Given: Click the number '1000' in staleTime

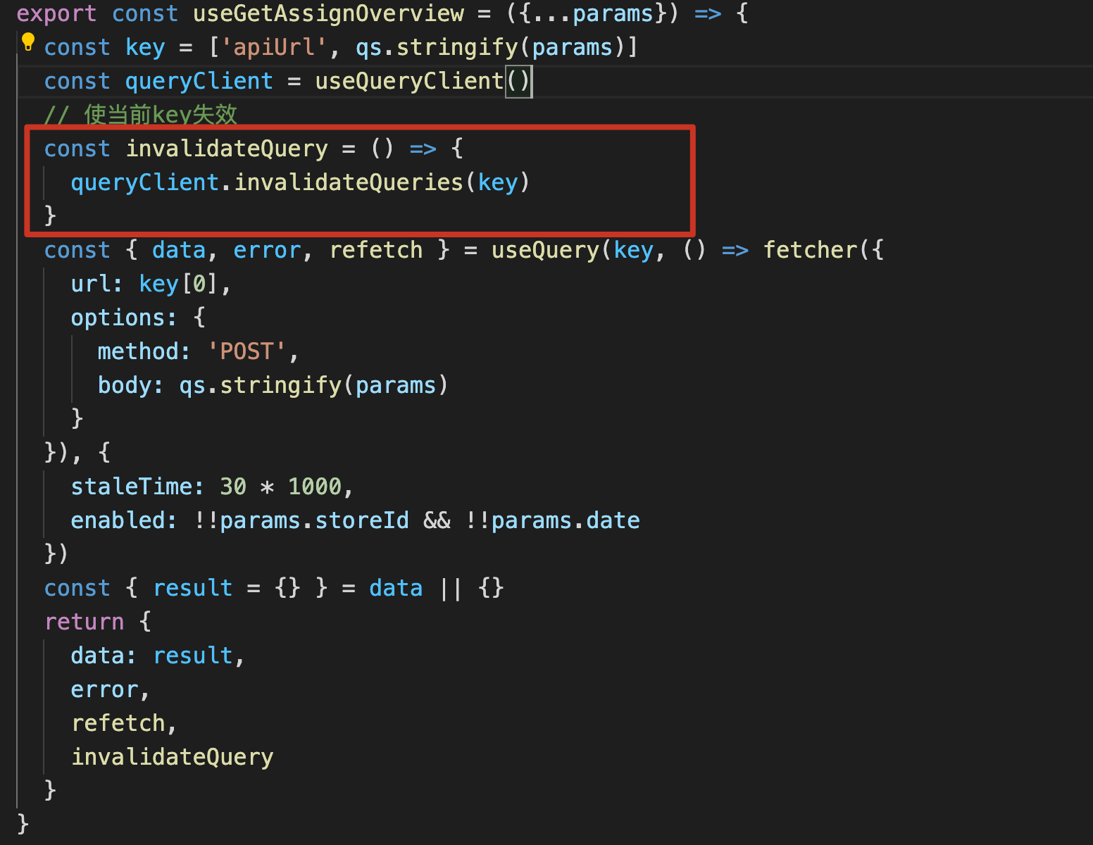Looking at the screenshot, I should 315,487.
